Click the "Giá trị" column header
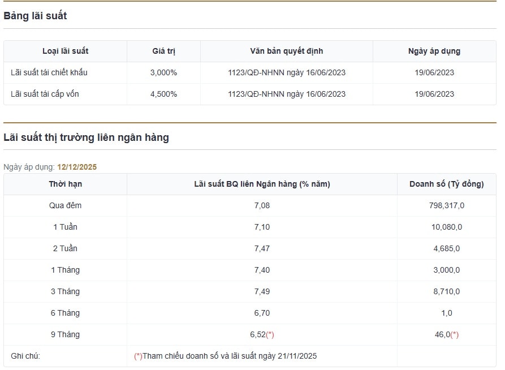This screenshot has width=505, height=370. (x=163, y=51)
